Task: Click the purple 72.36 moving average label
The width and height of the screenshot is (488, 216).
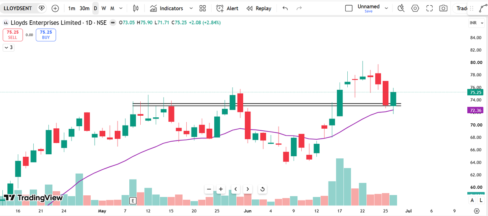Action: (x=476, y=110)
